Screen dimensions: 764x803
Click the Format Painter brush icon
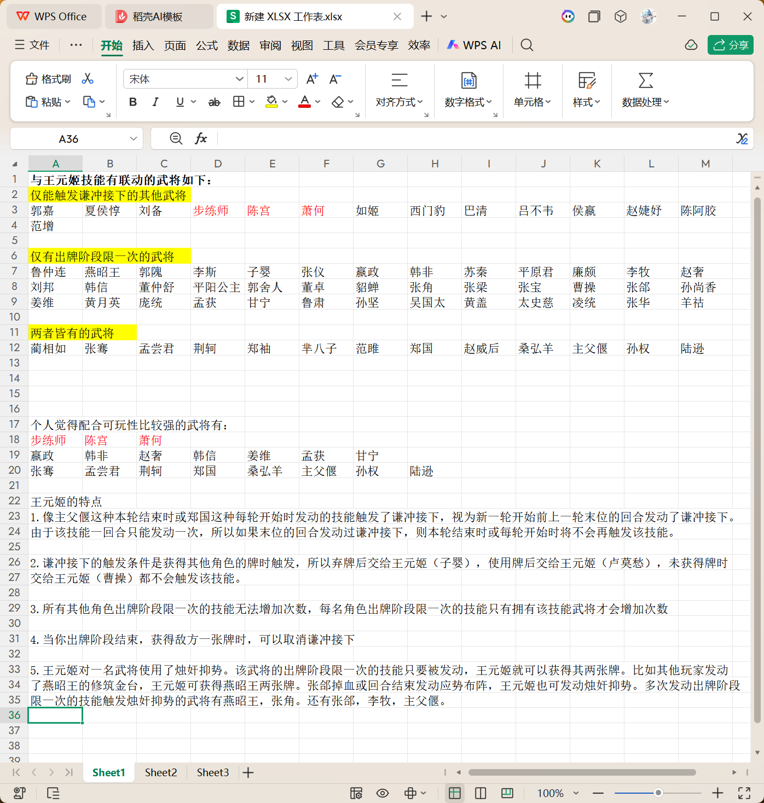pyautogui.click(x=32, y=79)
